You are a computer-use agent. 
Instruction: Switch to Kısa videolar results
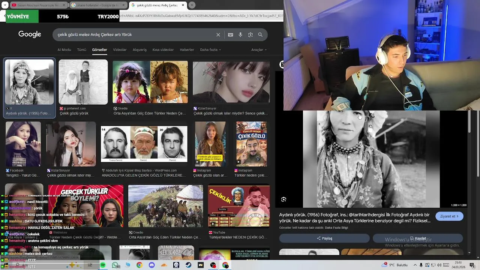click(x=163, y=49)
